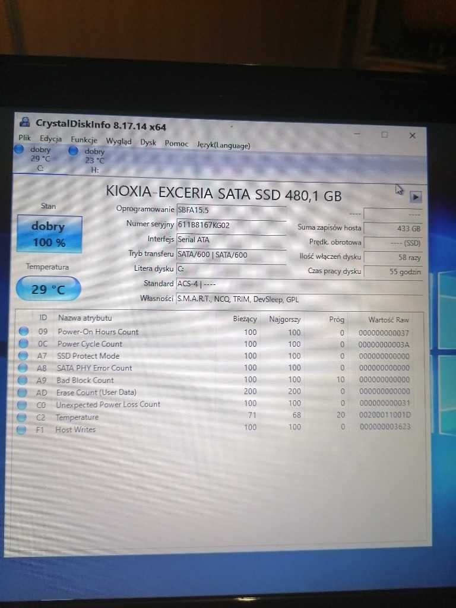Click status icon for Erase Count (User Data)

22,392
